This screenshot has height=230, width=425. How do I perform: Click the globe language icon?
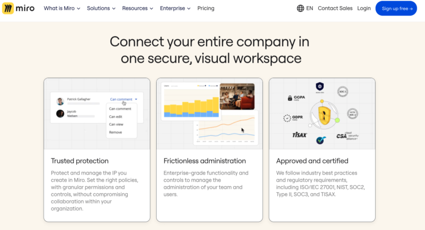point(300,8)
